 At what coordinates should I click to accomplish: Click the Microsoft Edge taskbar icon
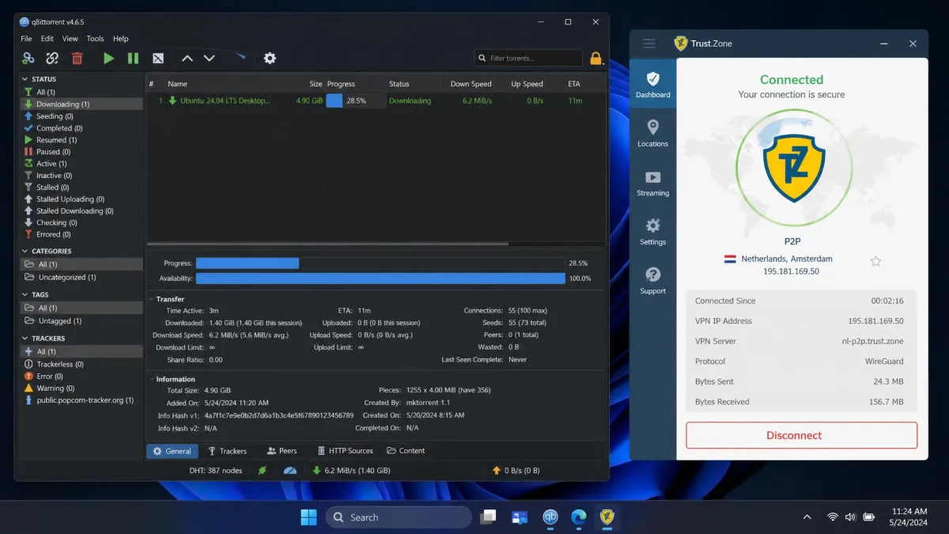pyautogui.click(x=579, y=517)
